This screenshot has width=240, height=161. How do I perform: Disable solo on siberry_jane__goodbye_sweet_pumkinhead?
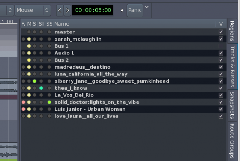[34, 81]
